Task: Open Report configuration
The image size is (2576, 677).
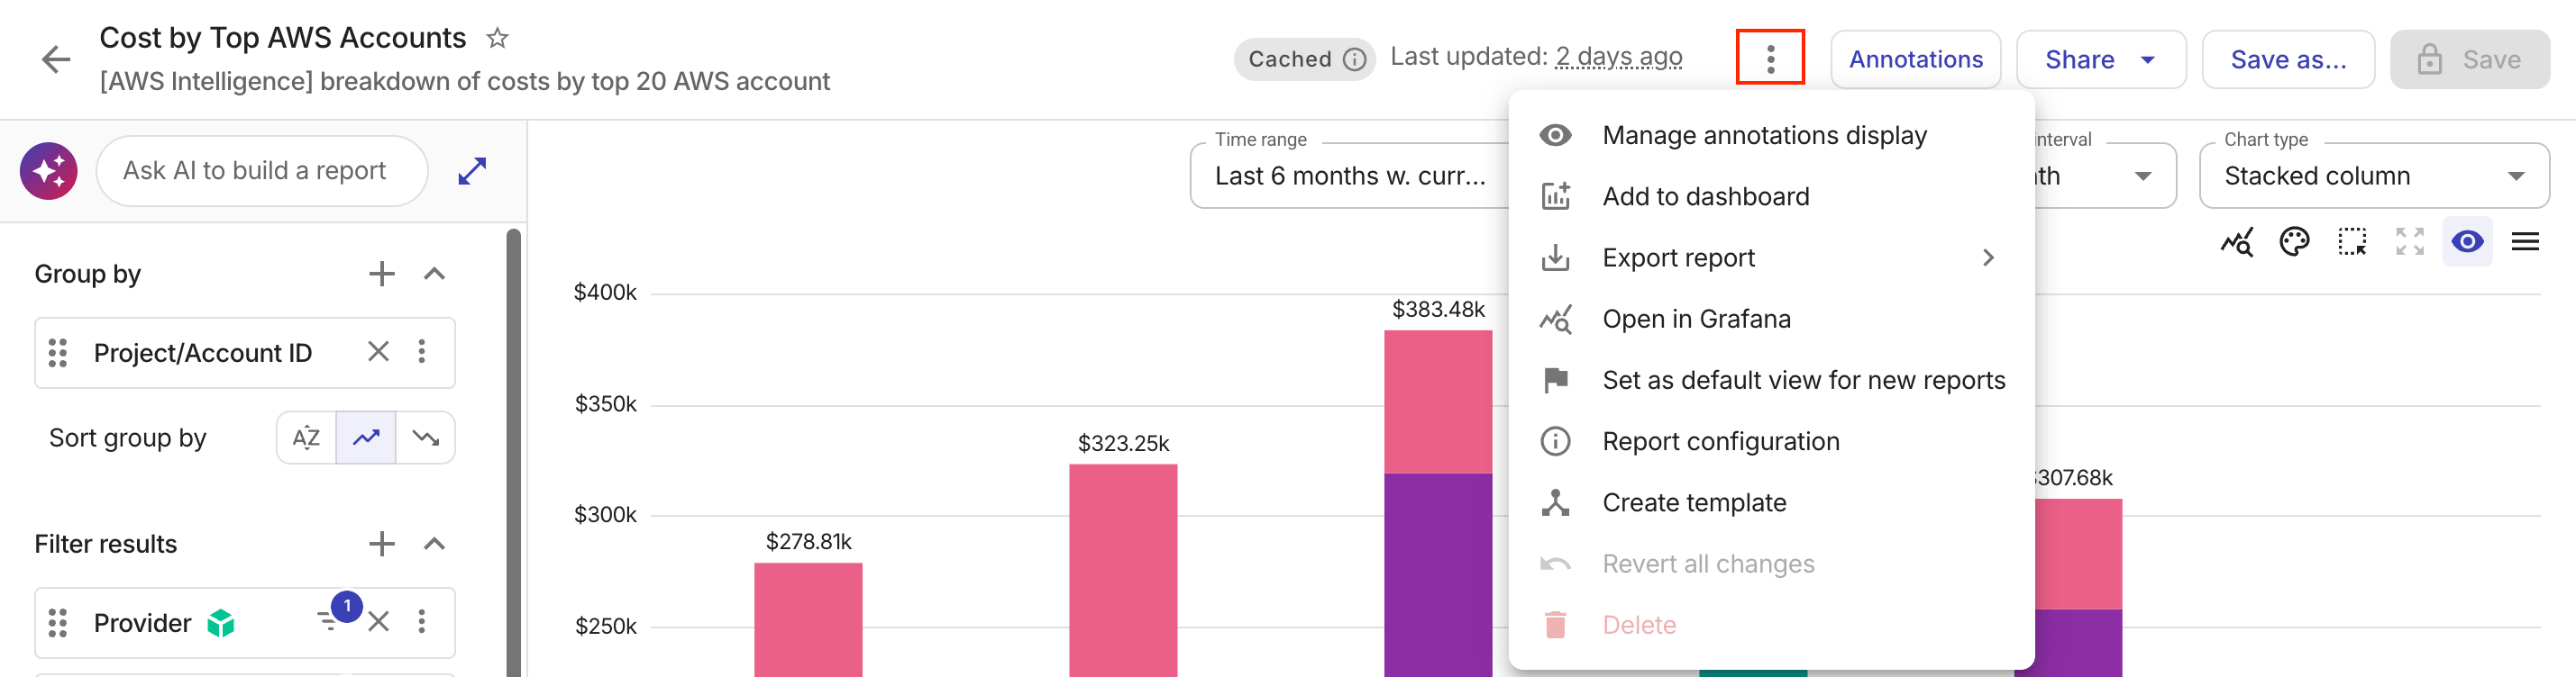Action: click(1771, 441)
